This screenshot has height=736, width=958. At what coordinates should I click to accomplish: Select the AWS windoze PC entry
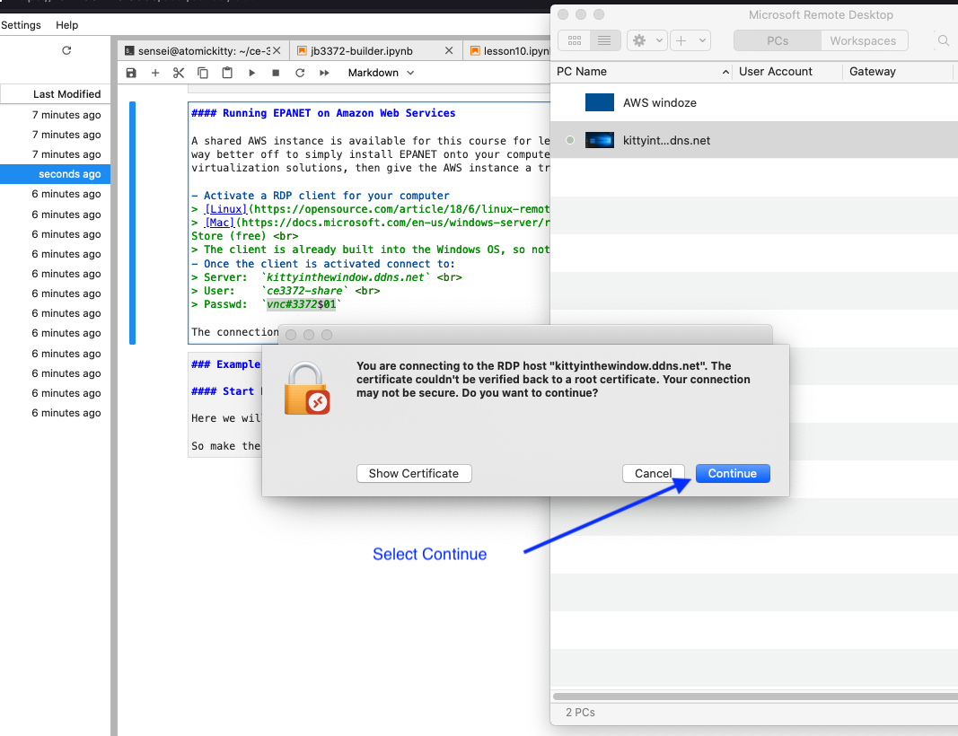point(754,102)
